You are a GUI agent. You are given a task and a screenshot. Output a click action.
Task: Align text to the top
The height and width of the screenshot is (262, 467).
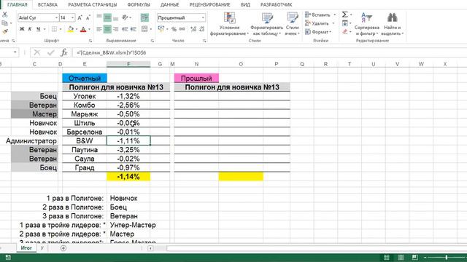tap(99, 17)
